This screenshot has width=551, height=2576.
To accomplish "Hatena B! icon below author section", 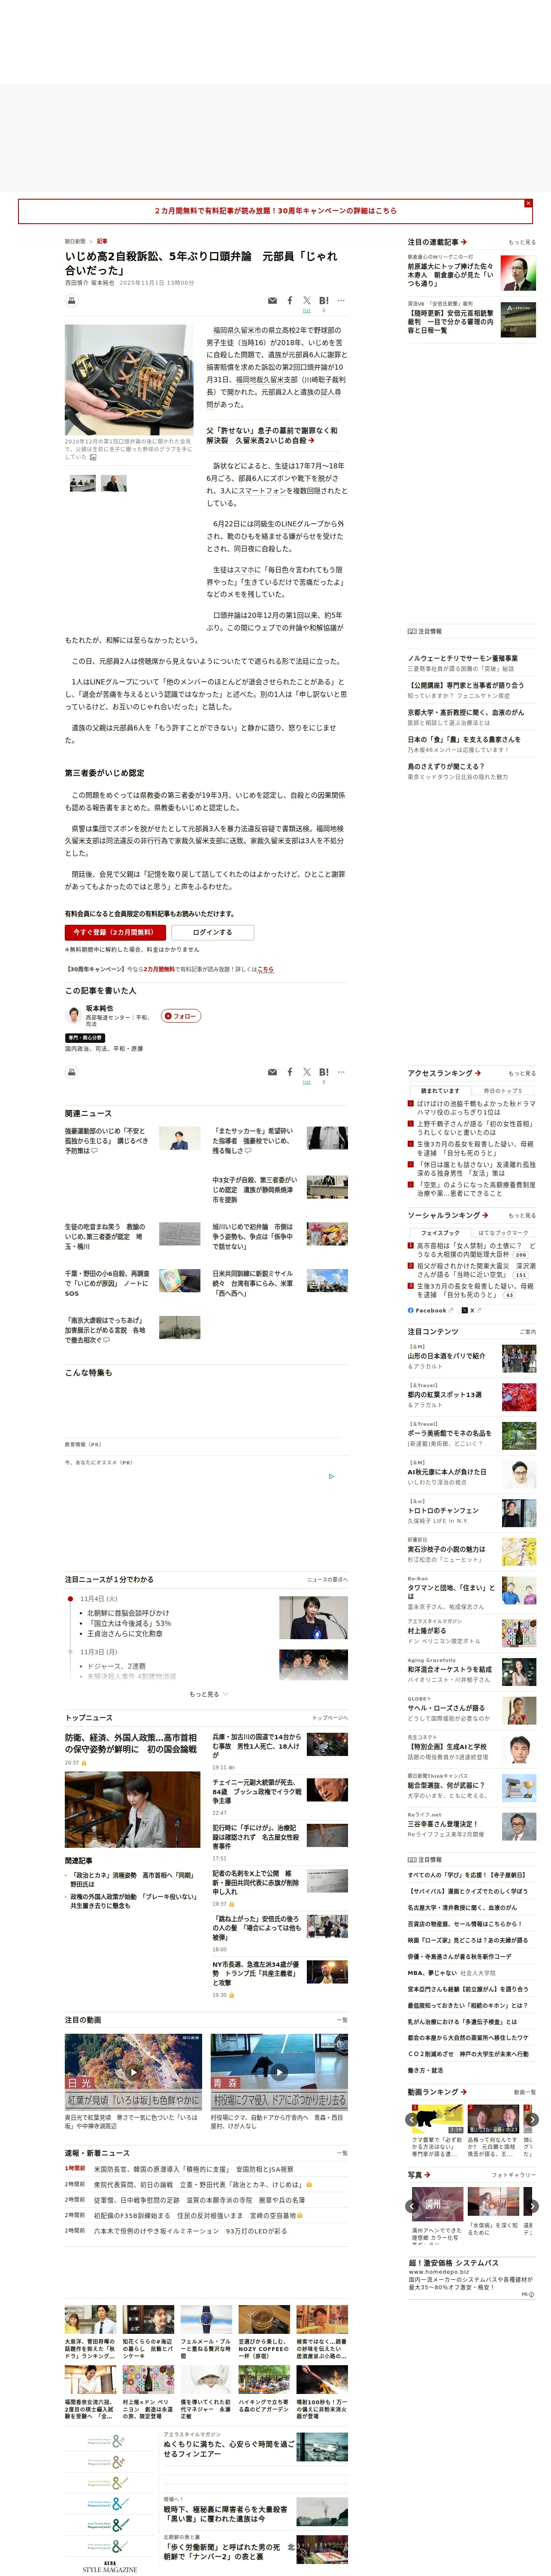I will (x=324, y=1072).
